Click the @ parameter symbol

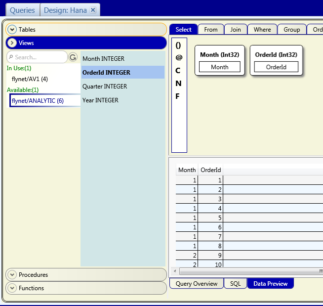click(179, 57)
